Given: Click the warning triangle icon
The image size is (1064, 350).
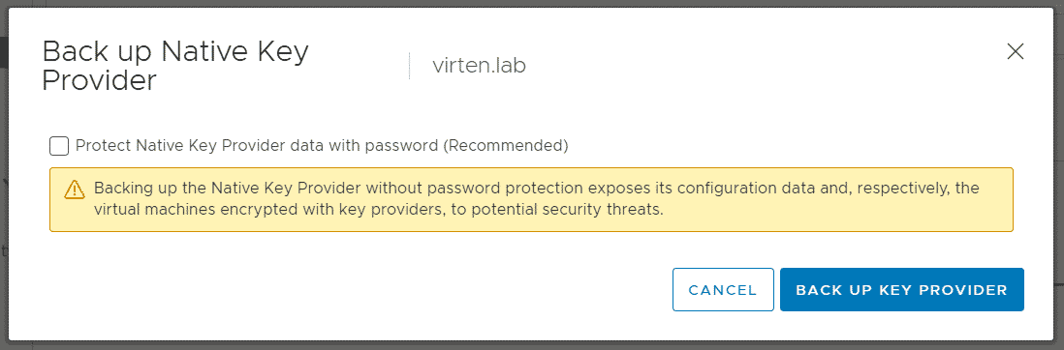Looking at the screenshot, I should point(74,190).
